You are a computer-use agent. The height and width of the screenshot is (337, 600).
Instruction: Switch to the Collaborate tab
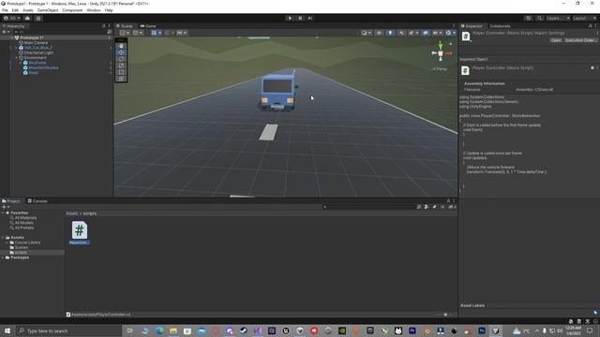(500, 26)
